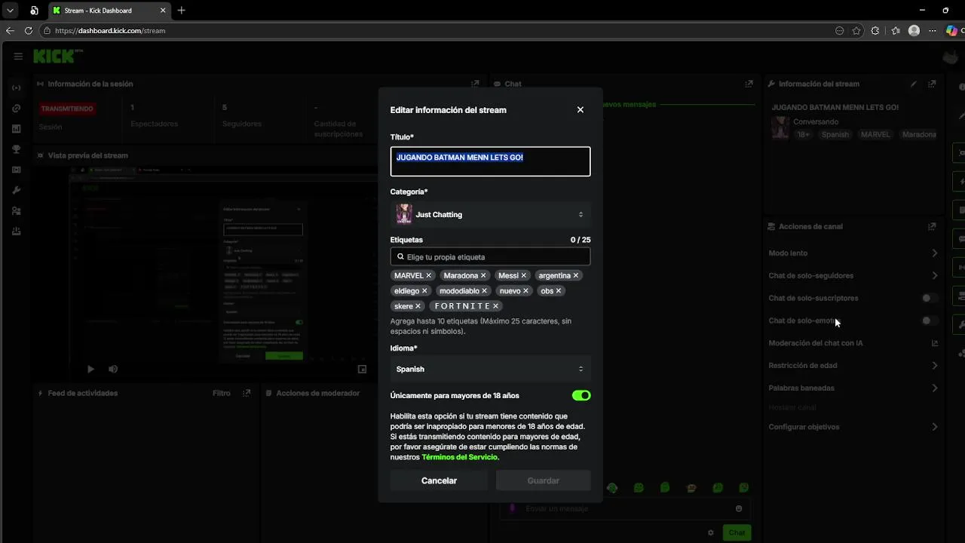Click the Elige tu propia etiqueta field

490,256
